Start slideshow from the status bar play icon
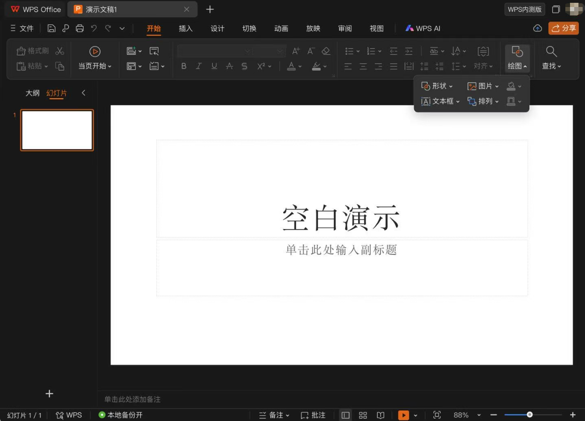585x421 pixels. [403, 415]
